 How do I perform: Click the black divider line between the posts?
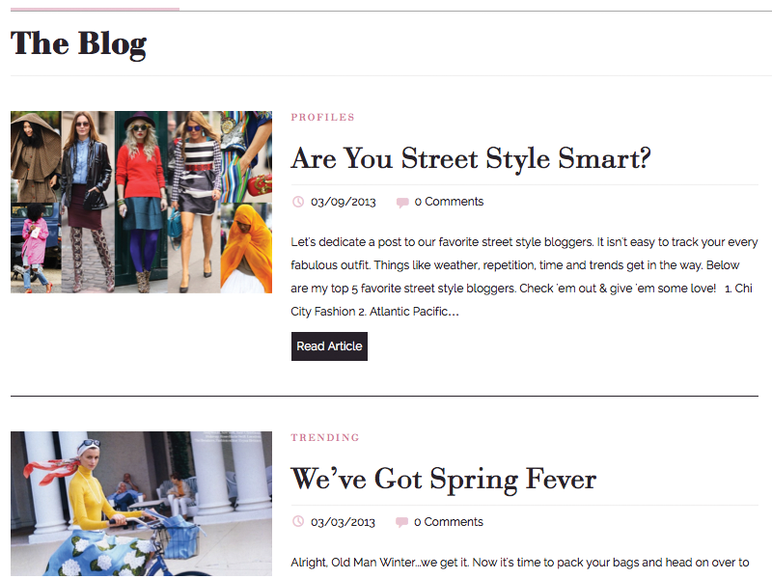pyautogui.click(x=384, y=396)
